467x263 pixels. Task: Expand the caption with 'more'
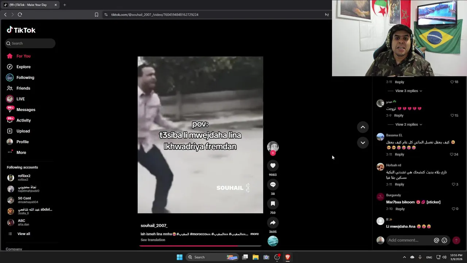[x=254, y=234]
